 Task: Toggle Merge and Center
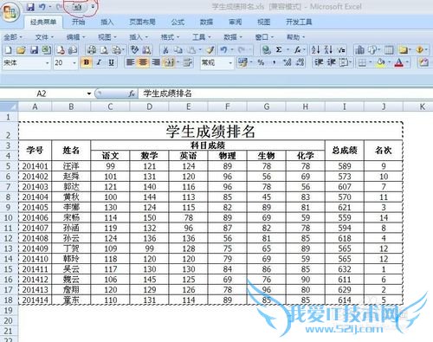169,62
